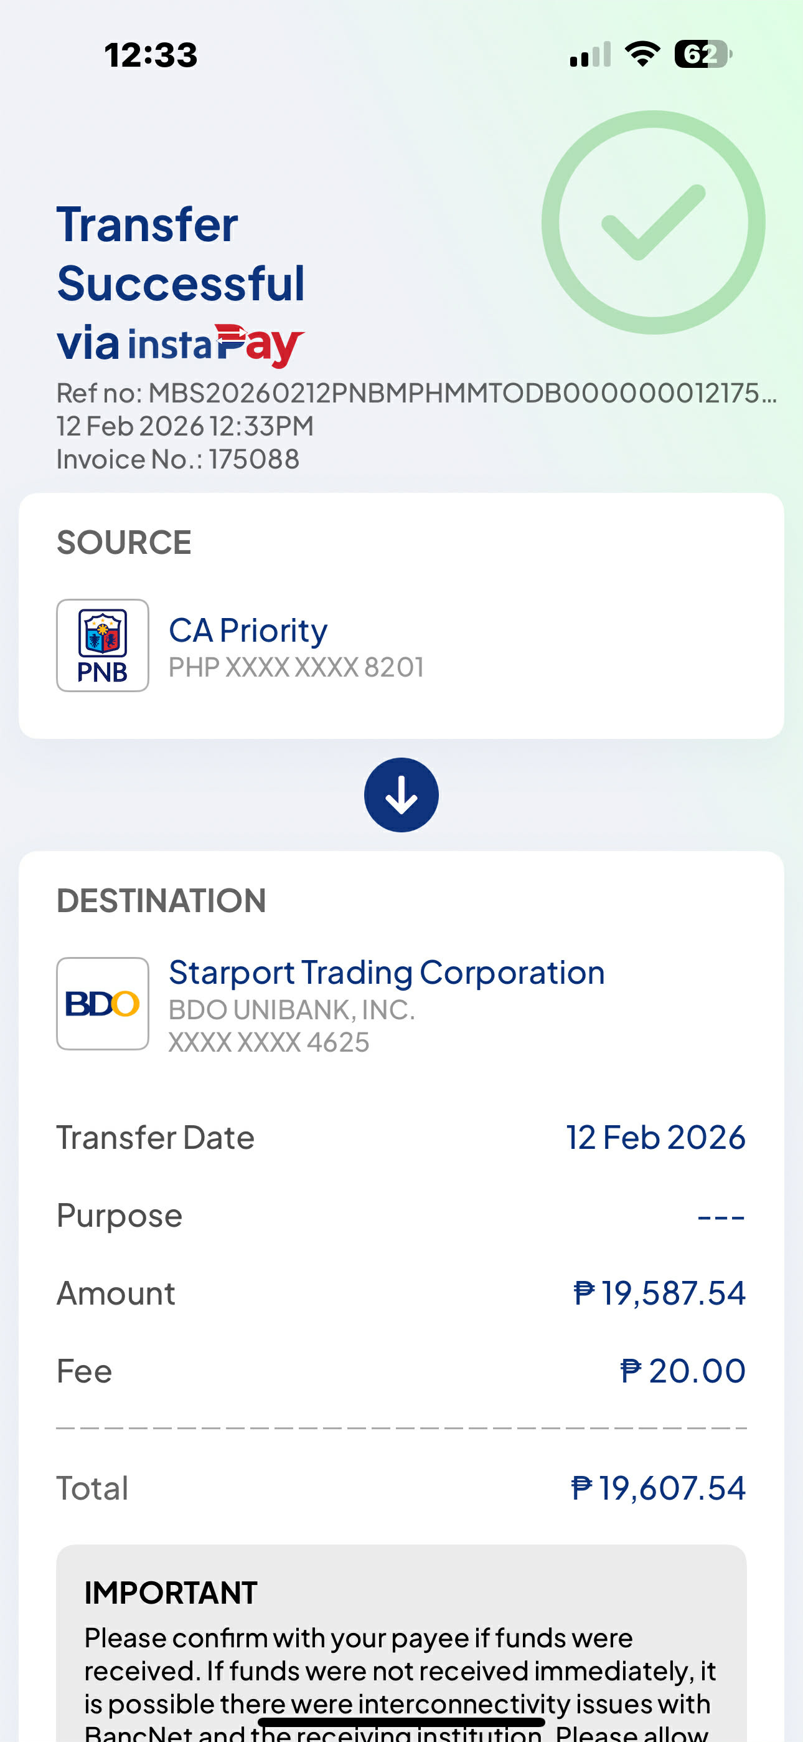The height and width of the screenshot is (1742, 803).
Task: Tap the truncated reference number text
Action: pos(416,393)
